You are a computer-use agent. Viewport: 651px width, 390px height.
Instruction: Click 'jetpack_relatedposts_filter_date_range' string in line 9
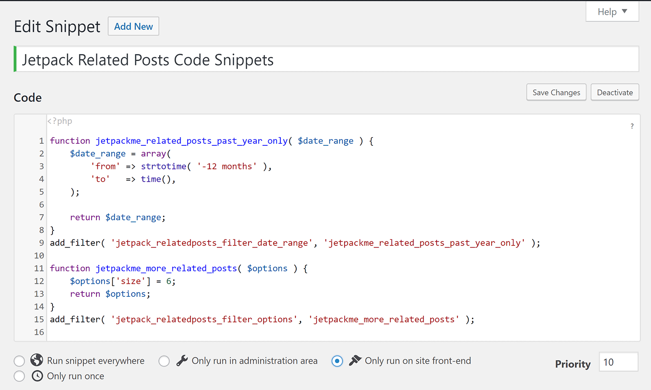[x=211, y=243]
